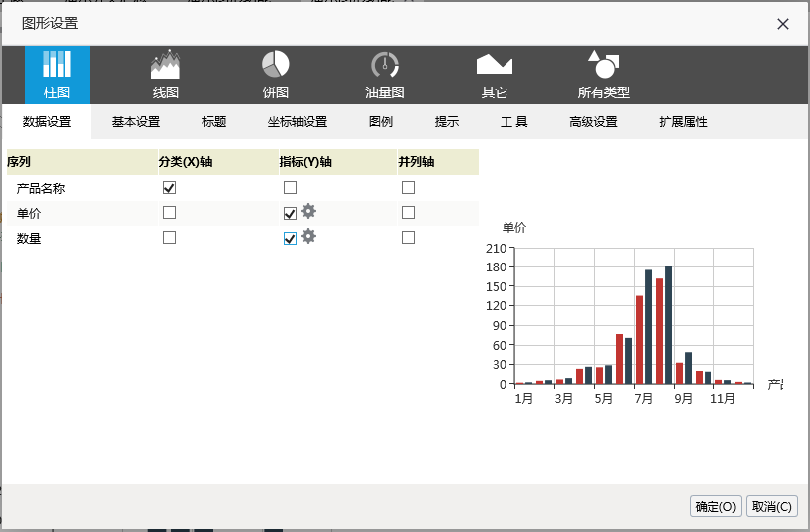This screenshot has width=810, height=532.
Task: Open the 工具 tab
Action: click(514, 122)
